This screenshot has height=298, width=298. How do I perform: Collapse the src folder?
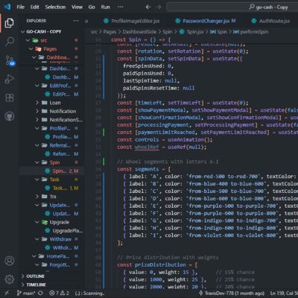28,40
